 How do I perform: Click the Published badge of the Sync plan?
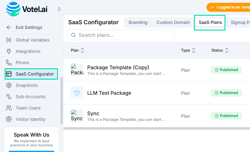(226, 116)
